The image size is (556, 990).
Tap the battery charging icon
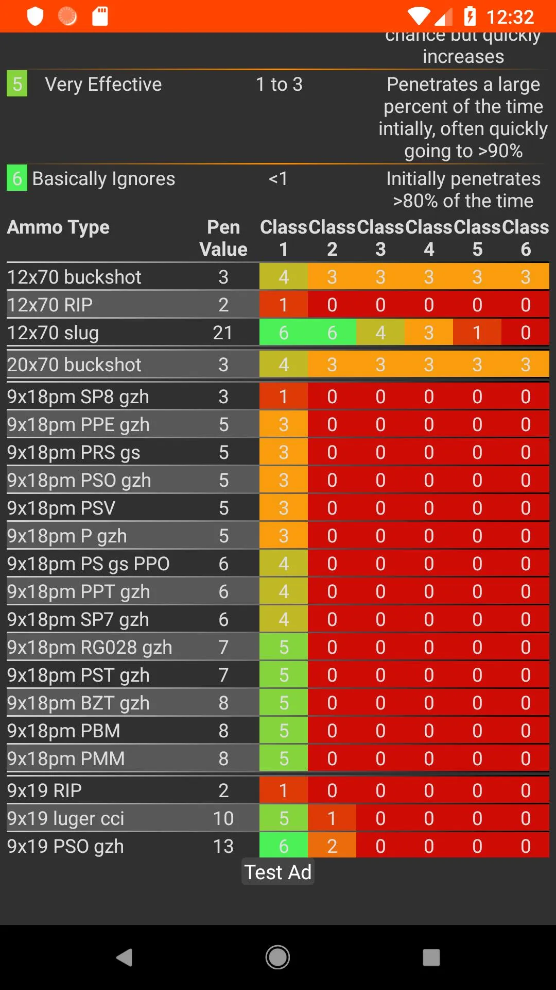click(x=470, y=16)
